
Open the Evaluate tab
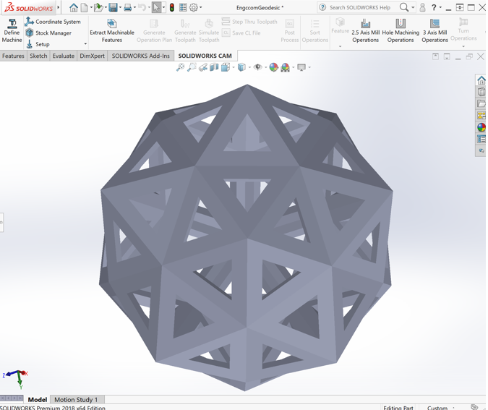click(x=64, y=56)
